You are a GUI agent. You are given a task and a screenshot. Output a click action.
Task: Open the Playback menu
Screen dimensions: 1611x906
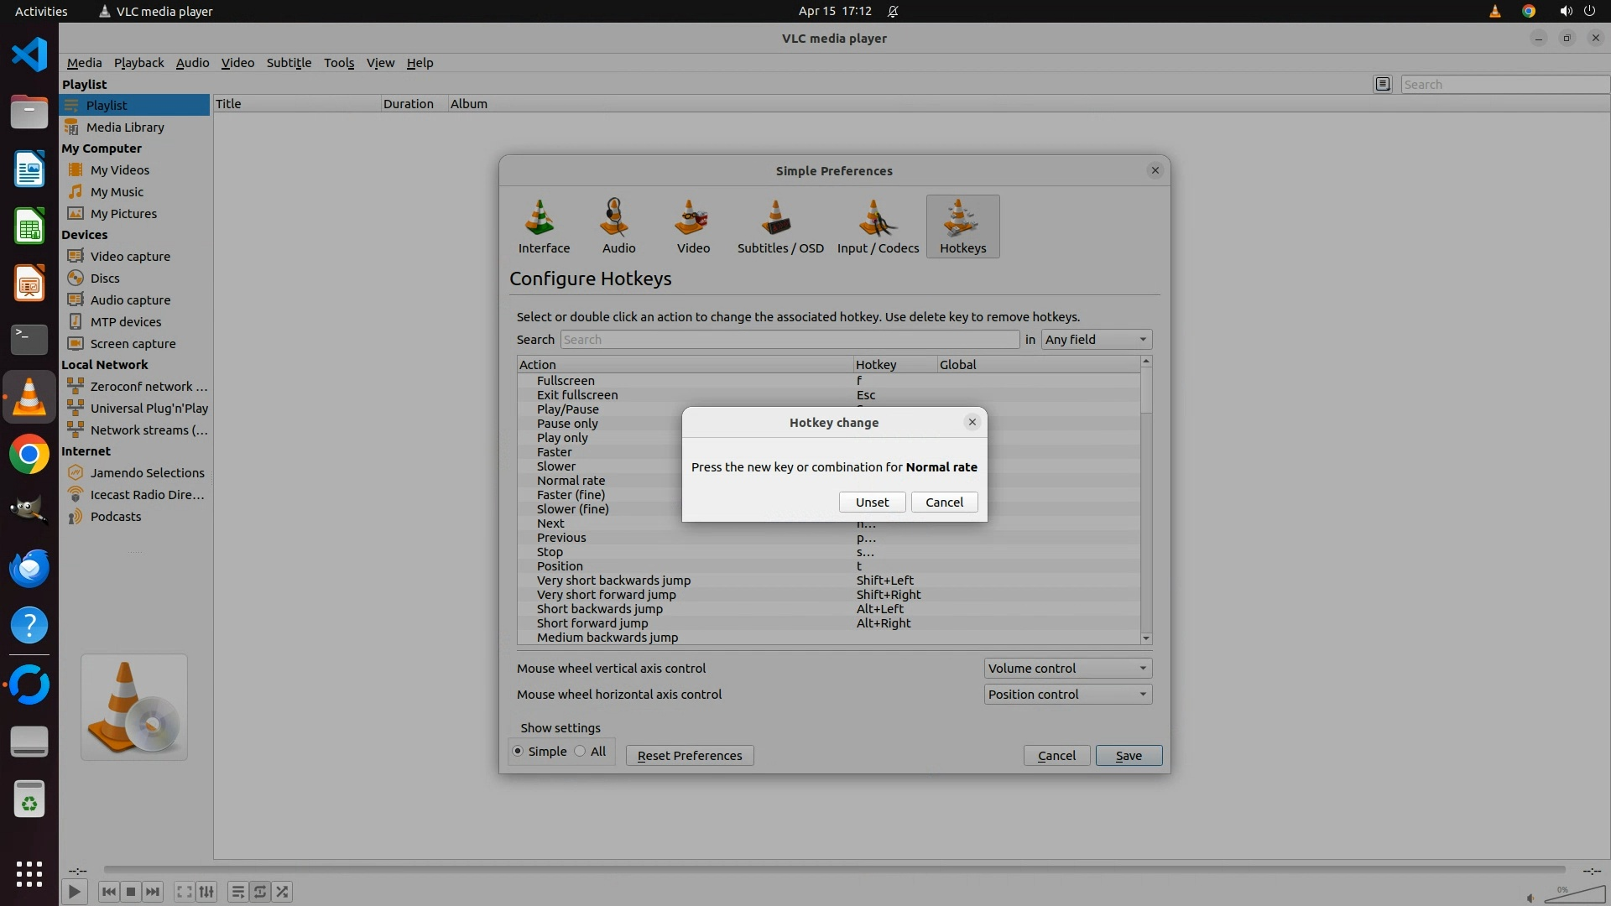coord(138,63)
